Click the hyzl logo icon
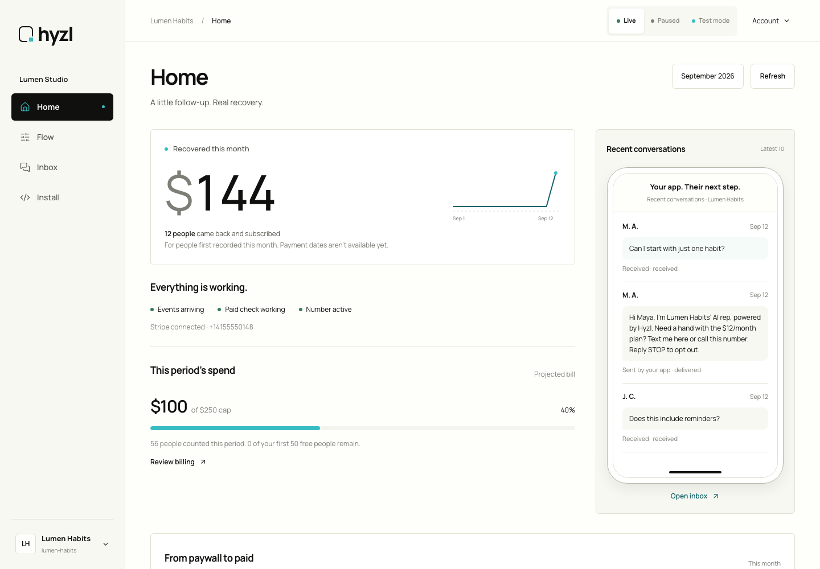 (26, 34)
